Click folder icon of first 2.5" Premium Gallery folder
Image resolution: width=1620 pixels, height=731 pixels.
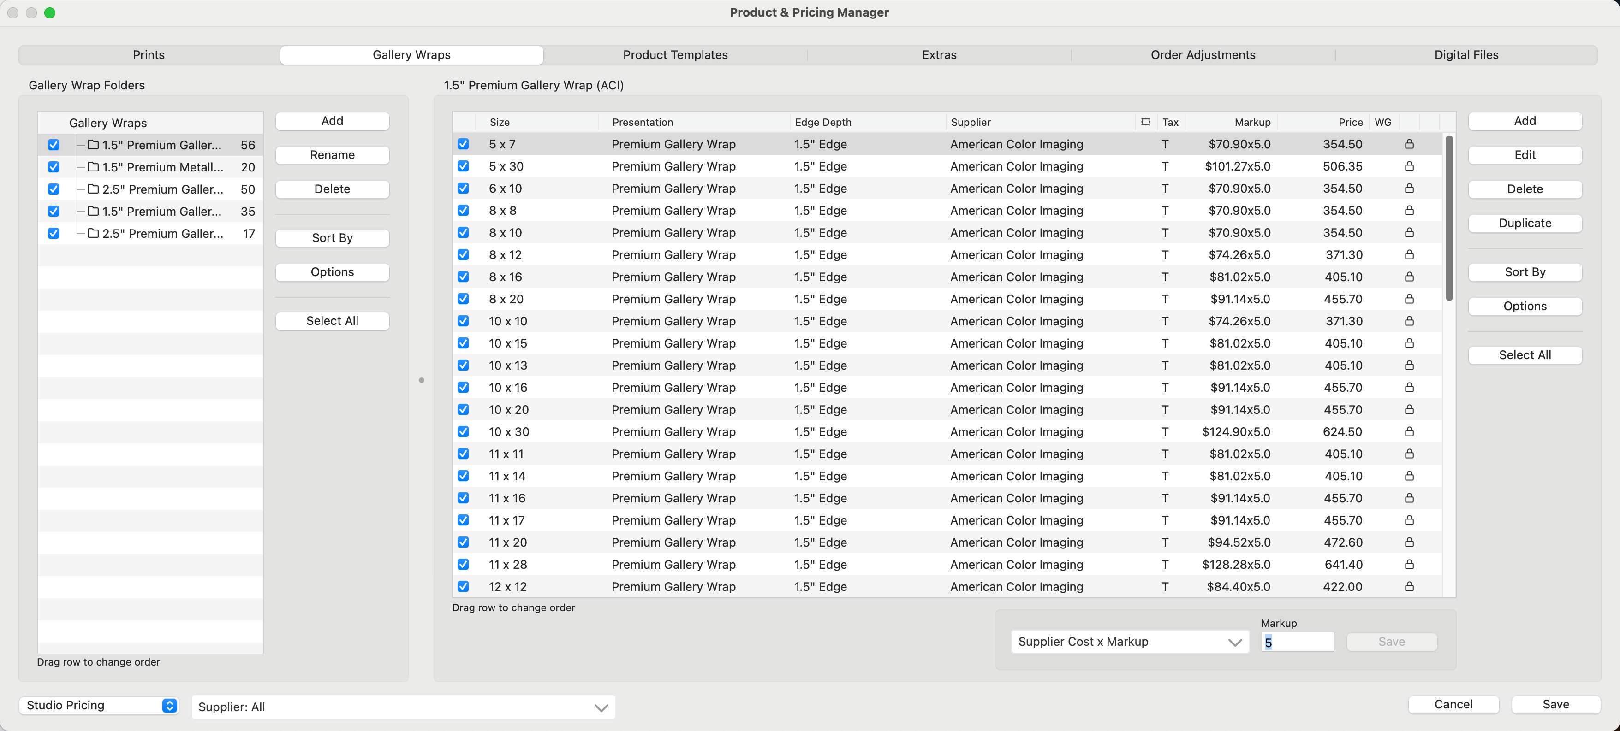pyautogui.click(x=93, y=189)
